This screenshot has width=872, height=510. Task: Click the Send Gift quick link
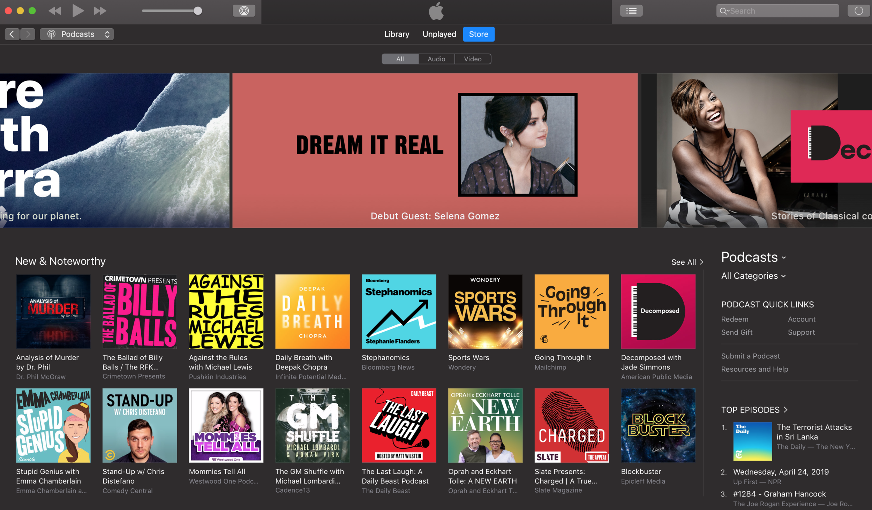(737, 332)
